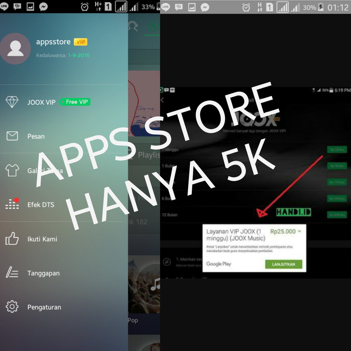Tap BBM notification icon in right phone status bar
Viewport: 351px width, 351px height.
click(x=179, y=7)
